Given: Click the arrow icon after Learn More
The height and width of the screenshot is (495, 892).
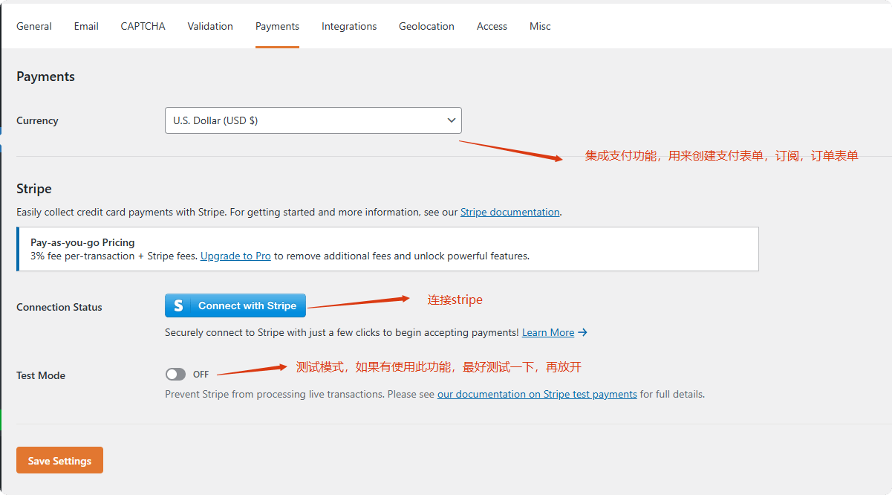Looking at the screenshot, I should tap(583, 332).
